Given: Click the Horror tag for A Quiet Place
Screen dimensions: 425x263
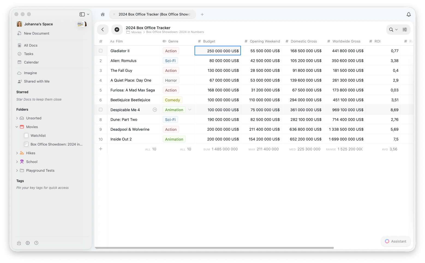Looking at the screenshot, I should pos(171,80).
